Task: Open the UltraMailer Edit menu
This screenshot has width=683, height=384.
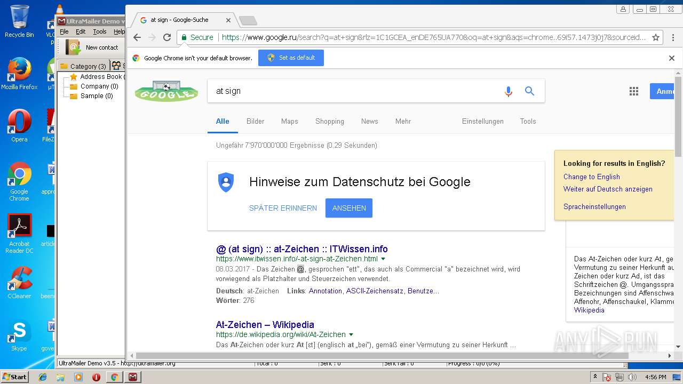Action: [81, 31]
